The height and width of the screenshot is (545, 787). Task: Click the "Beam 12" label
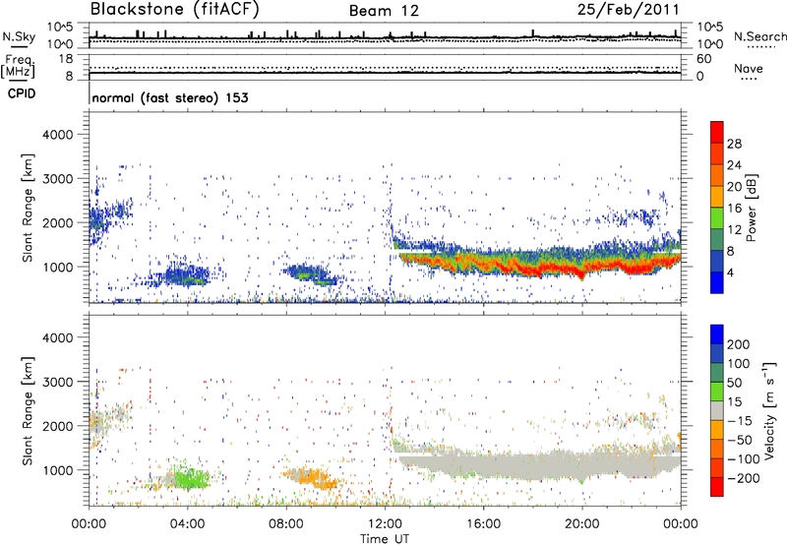click(x=384, y=11)
